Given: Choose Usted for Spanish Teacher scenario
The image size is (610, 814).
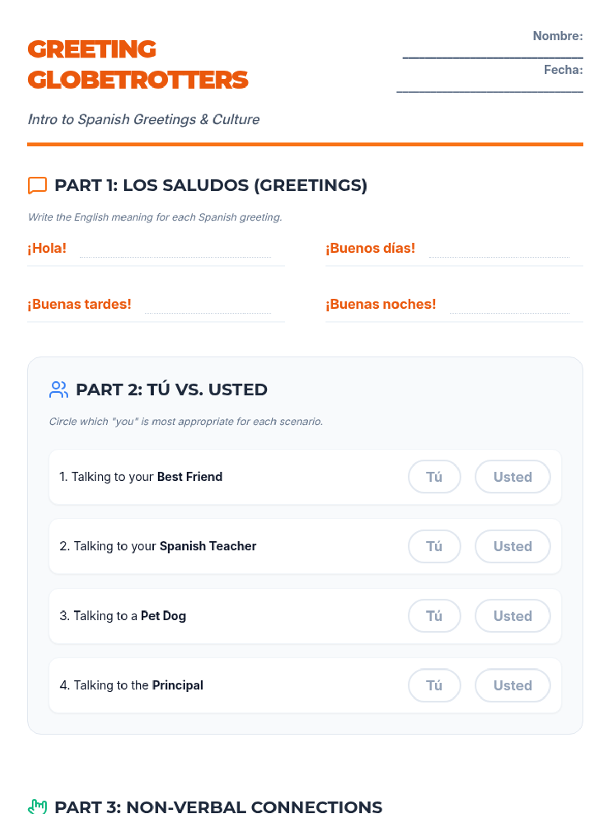Looking at the screenshot, I should (x=512, y=546).
